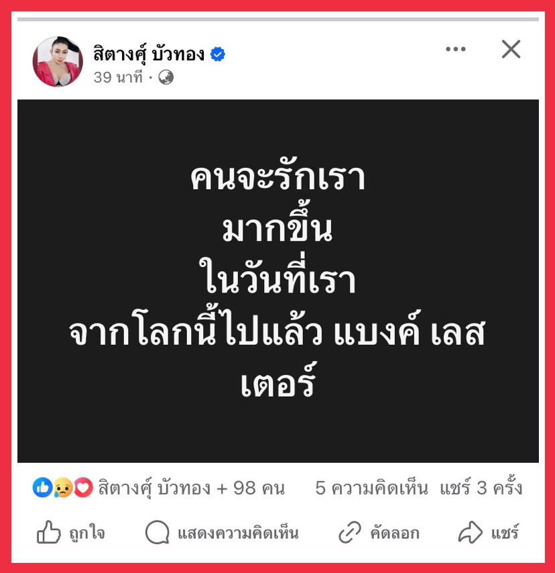Click the 39 นาที timestamp

tap(118, 77)
